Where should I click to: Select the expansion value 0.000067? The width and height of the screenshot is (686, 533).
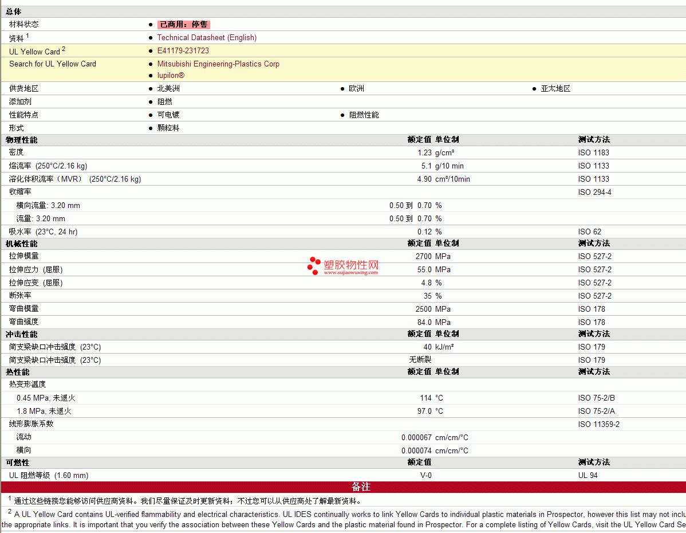(416, 437)
